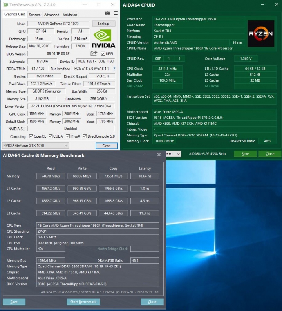The height and width of the screenshot is (311, 282).
Task: Open the NVIDIA GeForce GTX 1070 dropdown
Action: tap(36, 145)
